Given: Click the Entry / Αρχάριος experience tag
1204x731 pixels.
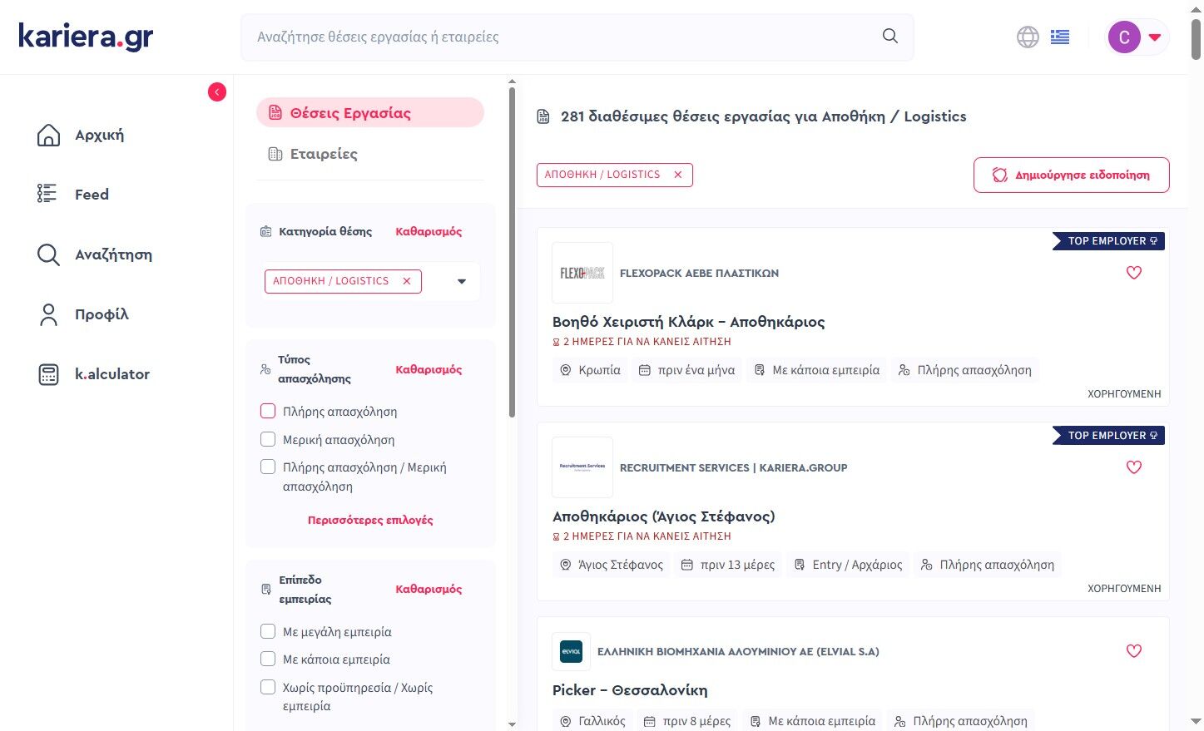Looking at the screenshot, I should point(848,565).
